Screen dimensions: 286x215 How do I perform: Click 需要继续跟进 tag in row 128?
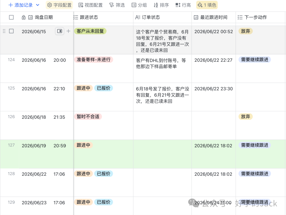pyautogui.click(x=255, y=174)
